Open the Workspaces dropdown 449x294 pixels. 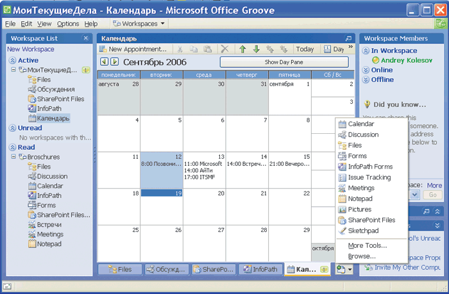point(139,24)
